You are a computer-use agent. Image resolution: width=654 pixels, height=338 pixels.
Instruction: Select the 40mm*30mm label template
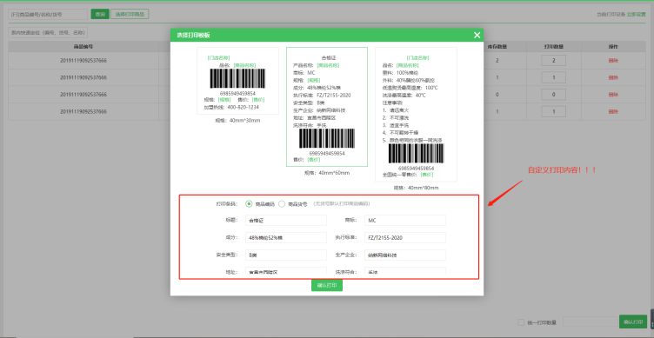point(237,81)
